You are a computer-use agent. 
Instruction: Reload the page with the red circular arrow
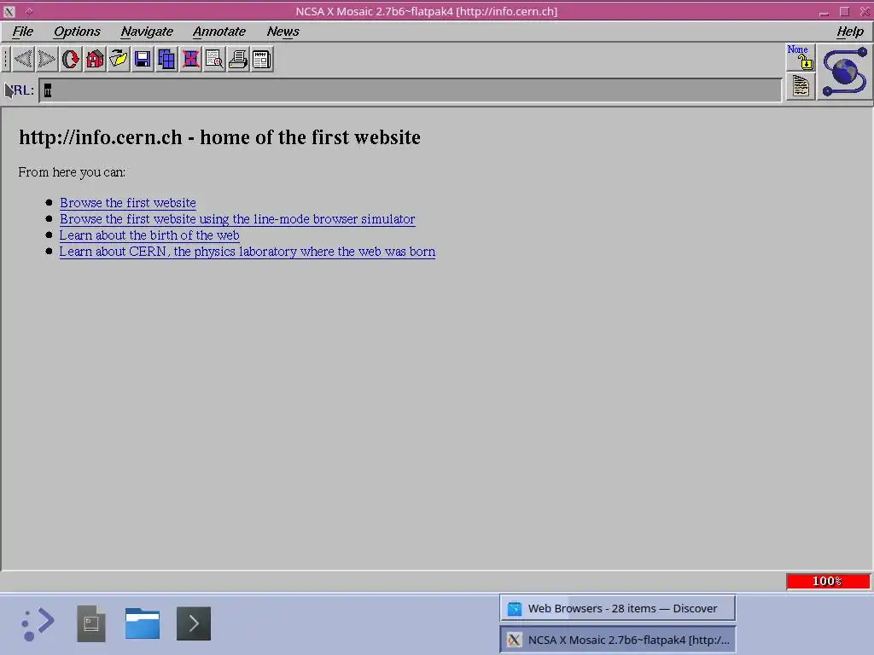click(71, 59)
